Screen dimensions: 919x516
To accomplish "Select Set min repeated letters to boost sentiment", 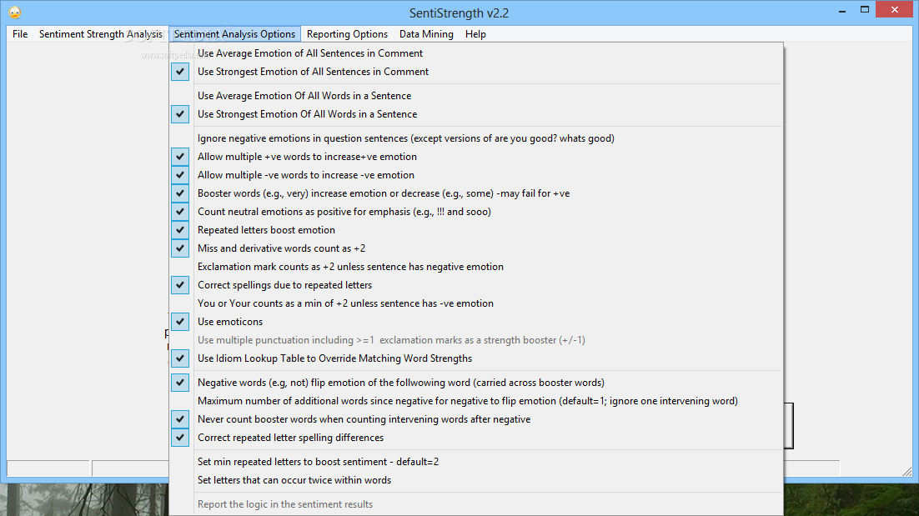I will [x=476, y=462].
